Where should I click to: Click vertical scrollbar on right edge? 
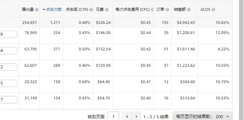[x=241, y=60]
